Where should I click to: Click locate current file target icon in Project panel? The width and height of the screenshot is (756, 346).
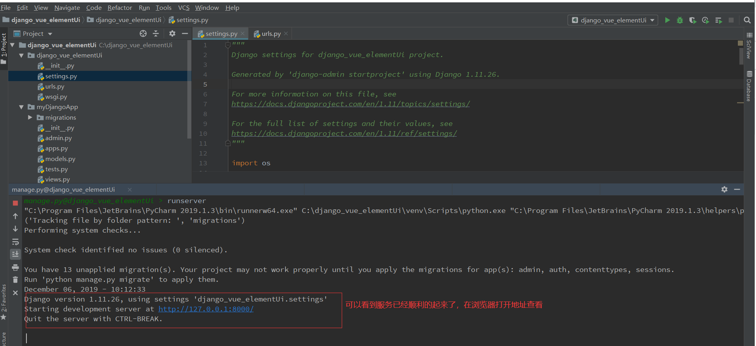tap(143, 33)
